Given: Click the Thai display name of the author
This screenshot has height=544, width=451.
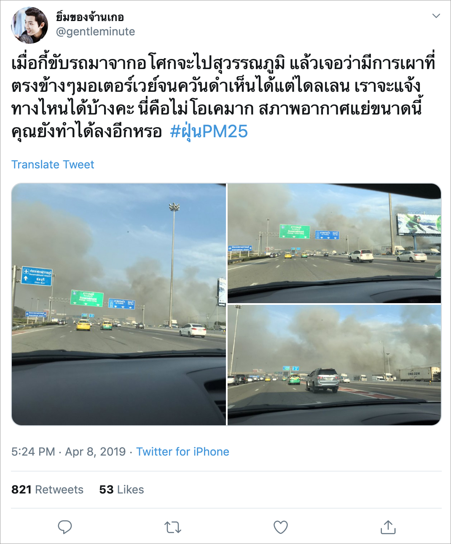Looking at the screenshot, I should click(90, 17).
